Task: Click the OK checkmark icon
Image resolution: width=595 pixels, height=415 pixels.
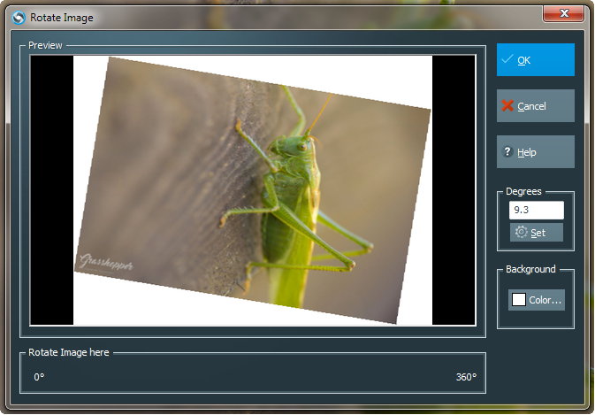Action: click(x=507, y=59)
